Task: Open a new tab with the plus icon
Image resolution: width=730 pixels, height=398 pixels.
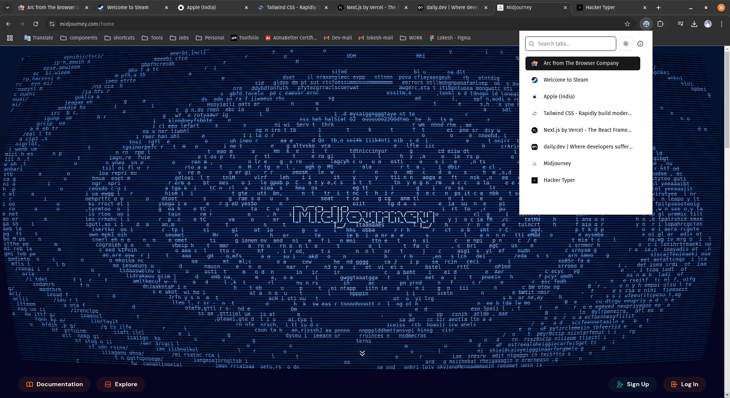Action: click(x=659, y=7)
